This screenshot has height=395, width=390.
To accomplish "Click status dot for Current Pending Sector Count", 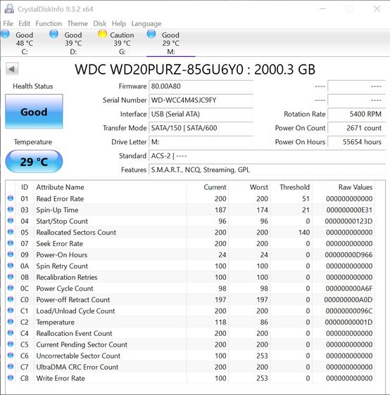I will click(11, 344).
